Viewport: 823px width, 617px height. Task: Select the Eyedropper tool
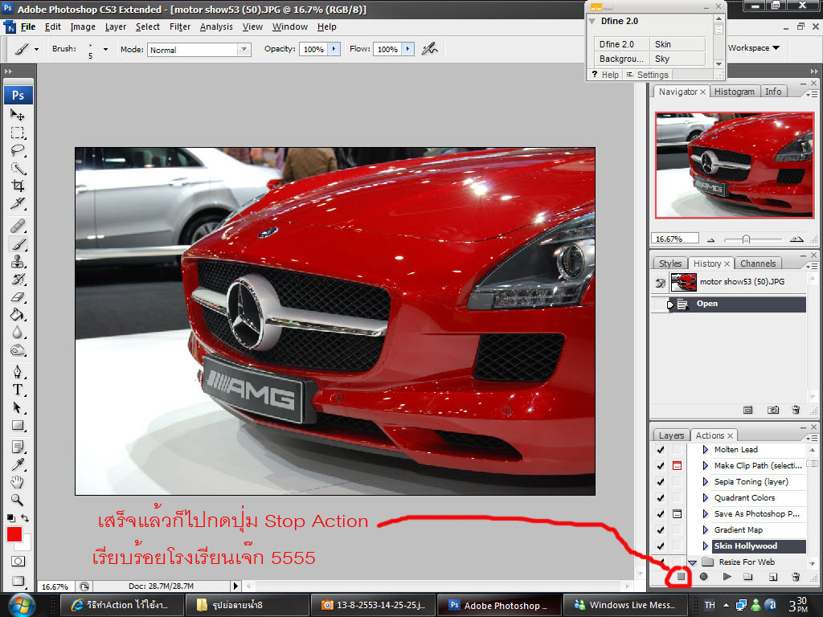tap(18, 465)
